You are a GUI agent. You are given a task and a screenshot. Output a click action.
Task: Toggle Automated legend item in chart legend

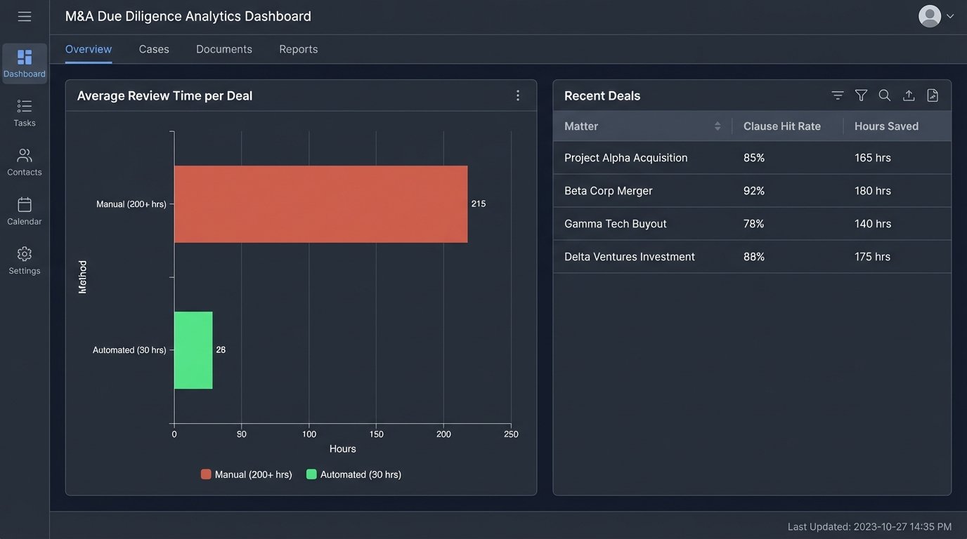click(x=355, y=474)
